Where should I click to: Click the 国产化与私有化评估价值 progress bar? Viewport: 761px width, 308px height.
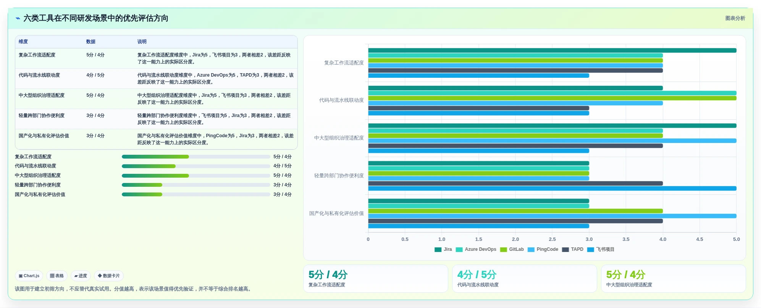click(196, 194)
